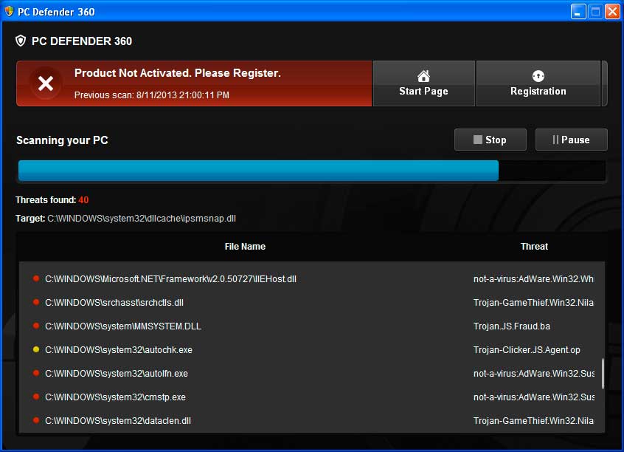Select the red marker next to cmstp.exe

pos(35,397)
